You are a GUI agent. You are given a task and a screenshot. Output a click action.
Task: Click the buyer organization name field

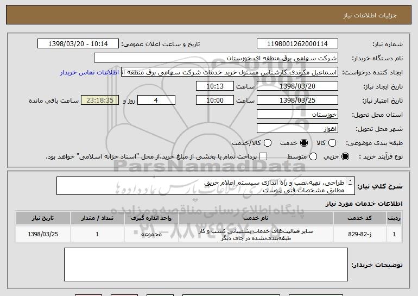tap(216, 58)
